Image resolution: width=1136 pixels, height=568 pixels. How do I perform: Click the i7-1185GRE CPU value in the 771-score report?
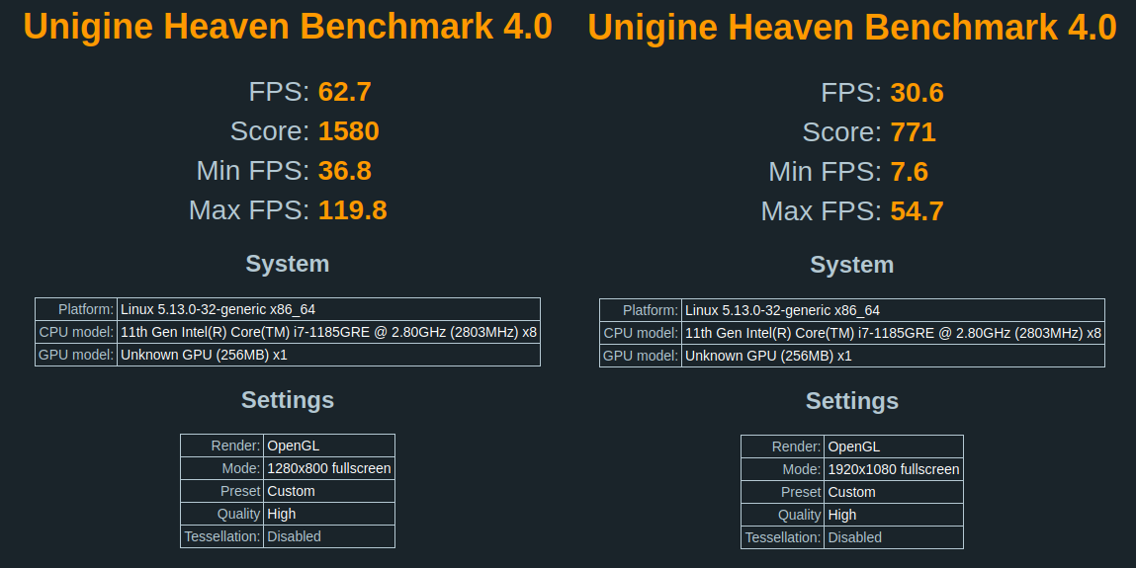coord(893,333)
